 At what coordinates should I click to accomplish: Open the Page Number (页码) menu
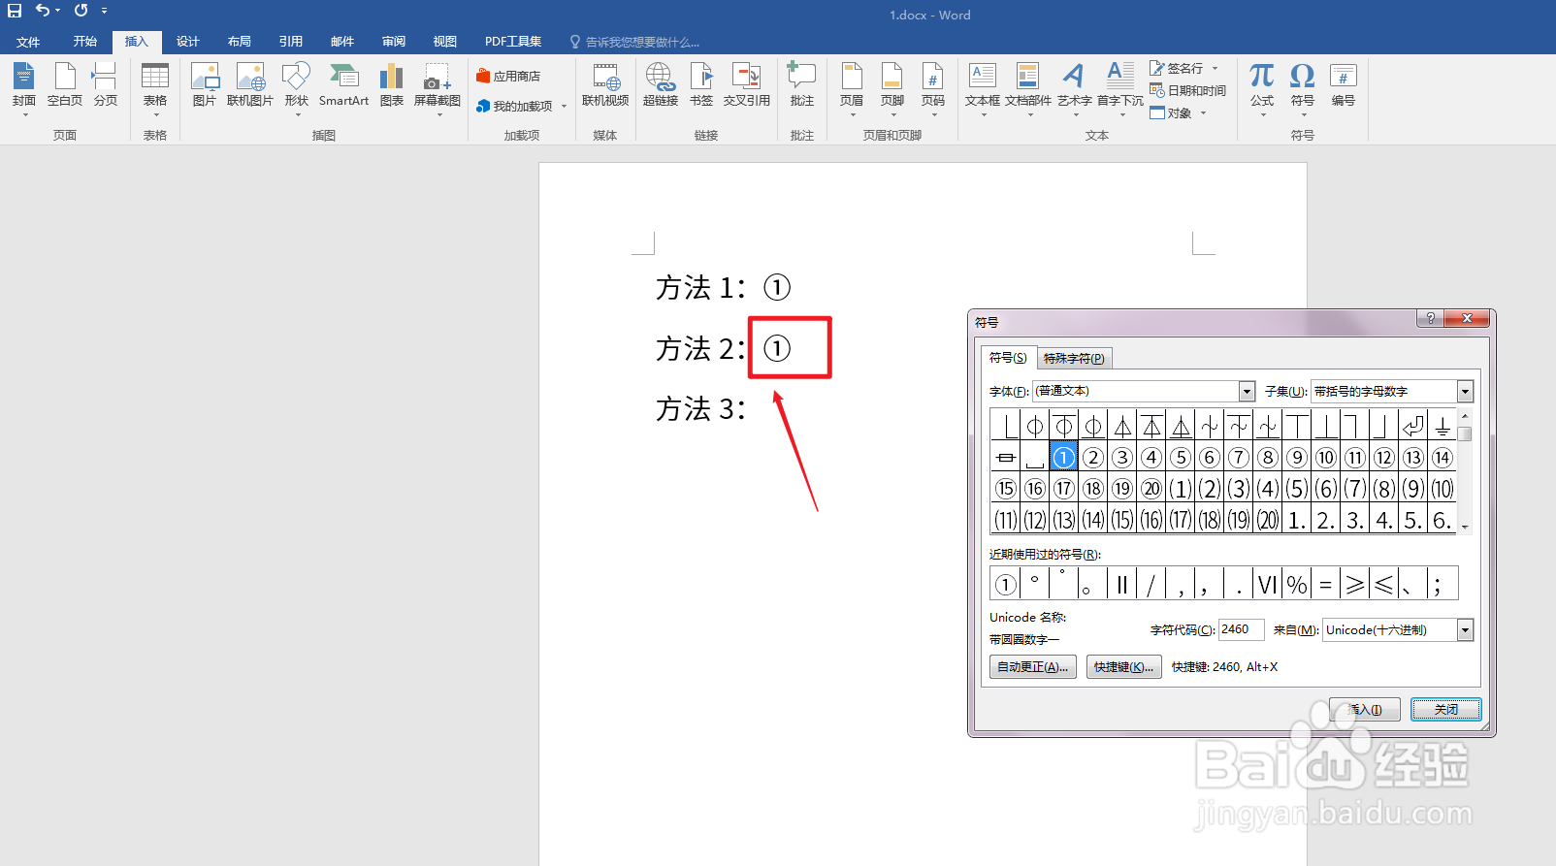[x=933, y=89]
